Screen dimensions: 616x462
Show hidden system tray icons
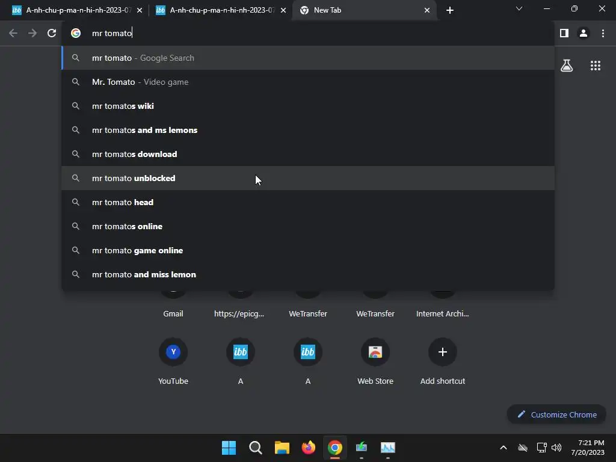(x=504, y=448)
